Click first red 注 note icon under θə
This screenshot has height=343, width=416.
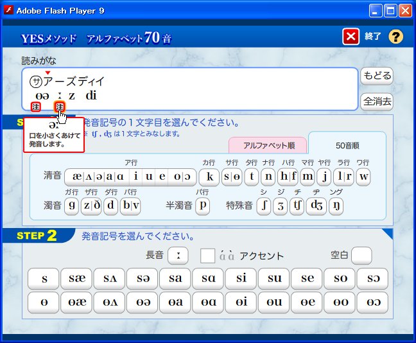tap(36, 107)
